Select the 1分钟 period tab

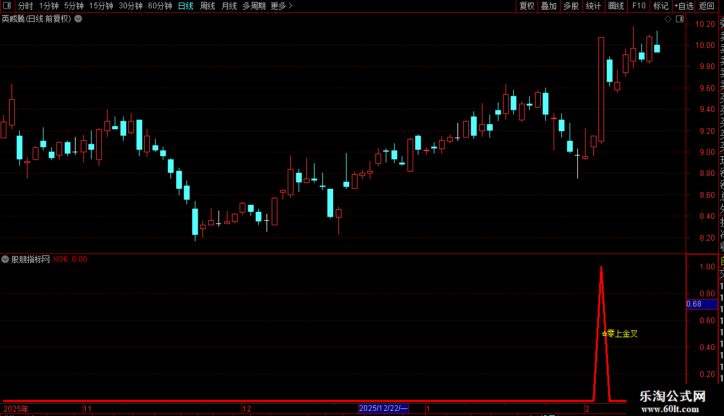(49, 6)
